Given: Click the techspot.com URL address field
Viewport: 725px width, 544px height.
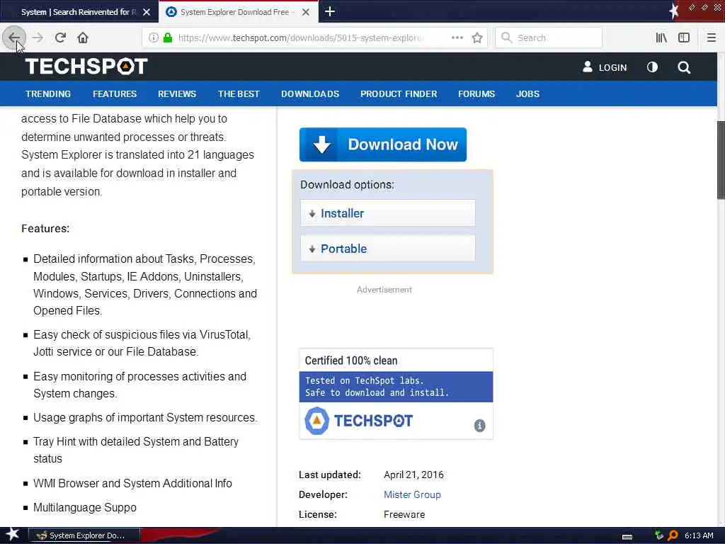Looking at the screenshot, I should pos(300,38).
